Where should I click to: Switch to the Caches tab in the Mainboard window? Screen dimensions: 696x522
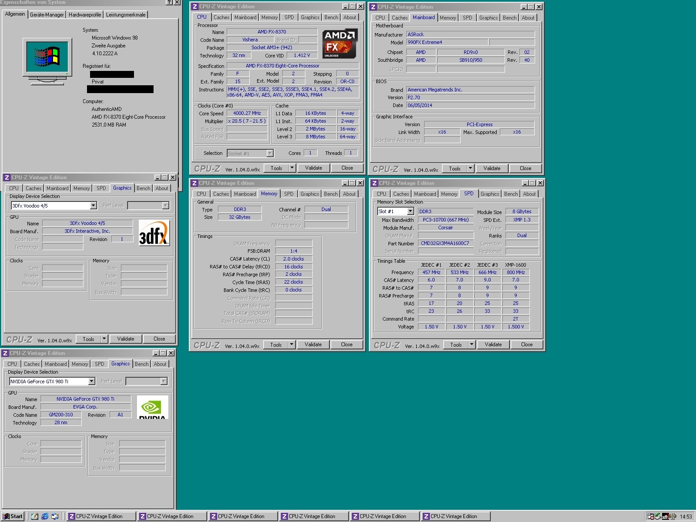[x=399, y=18]
